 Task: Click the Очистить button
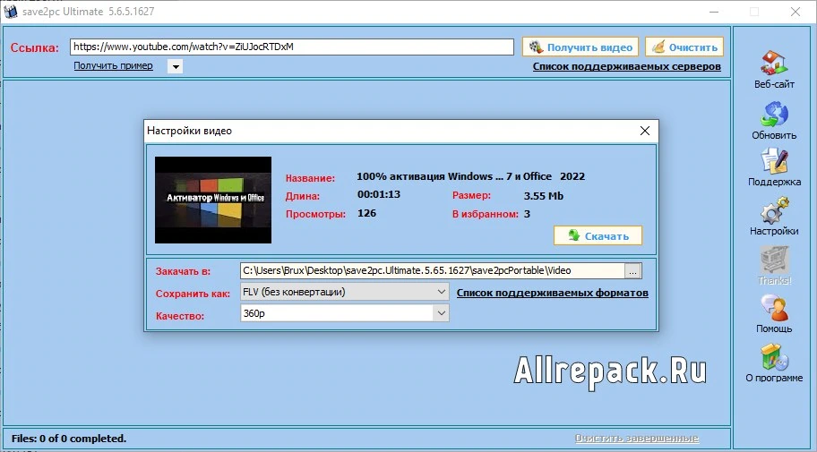click(x=684, y=47)
